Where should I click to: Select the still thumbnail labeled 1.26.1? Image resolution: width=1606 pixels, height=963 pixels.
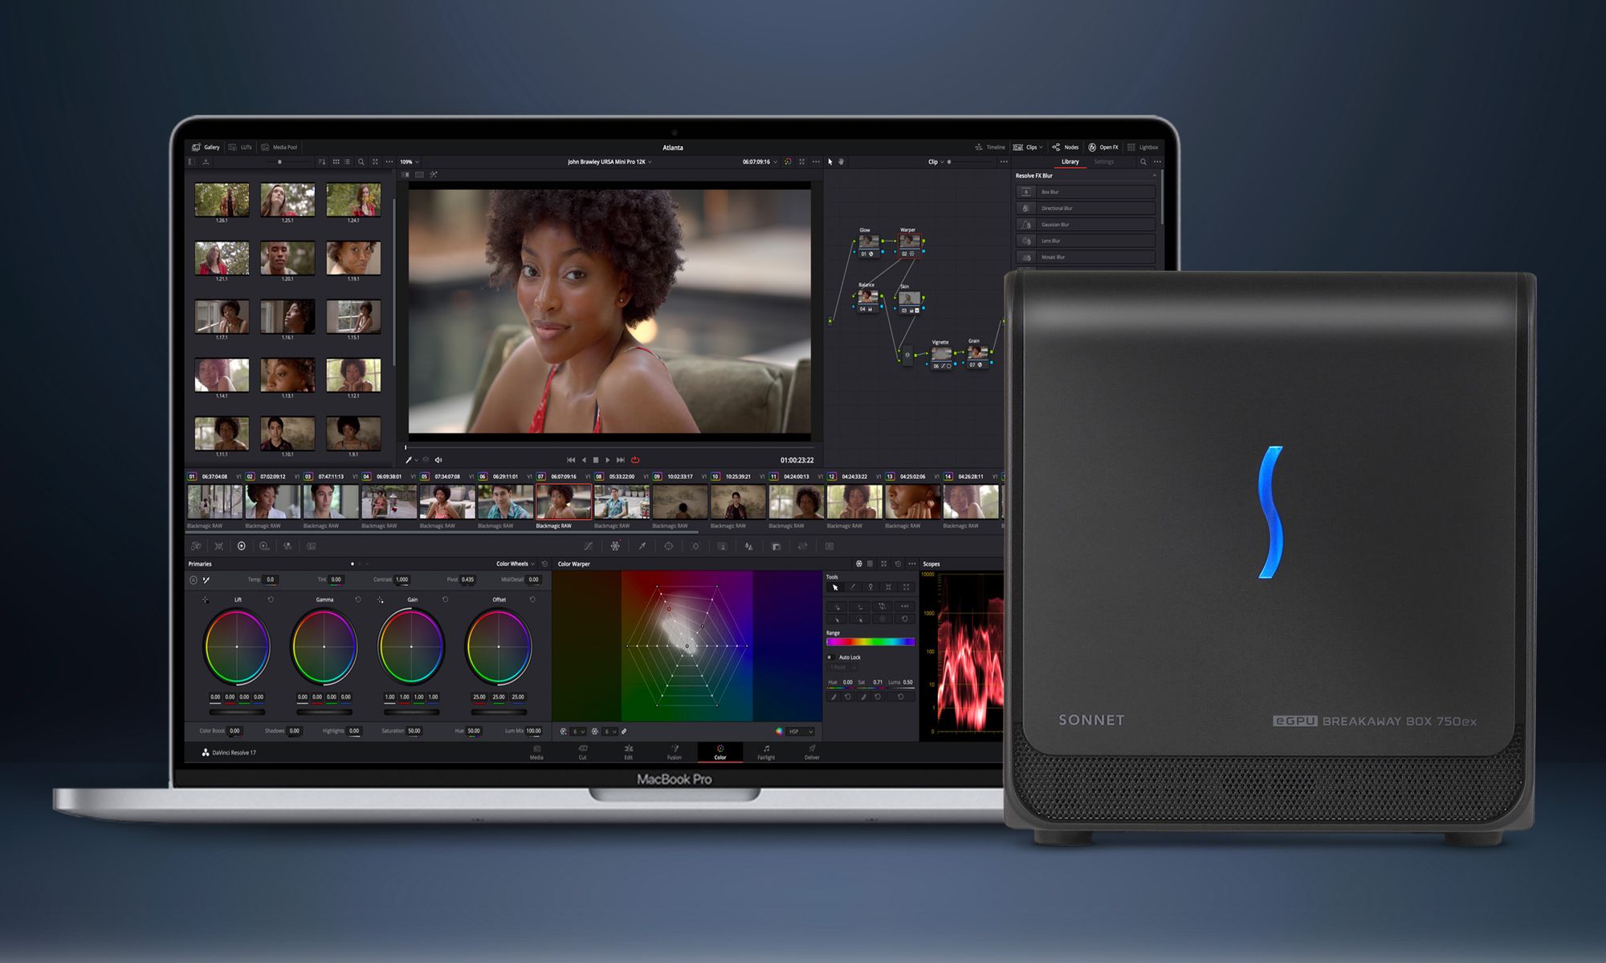coord(222,200)
